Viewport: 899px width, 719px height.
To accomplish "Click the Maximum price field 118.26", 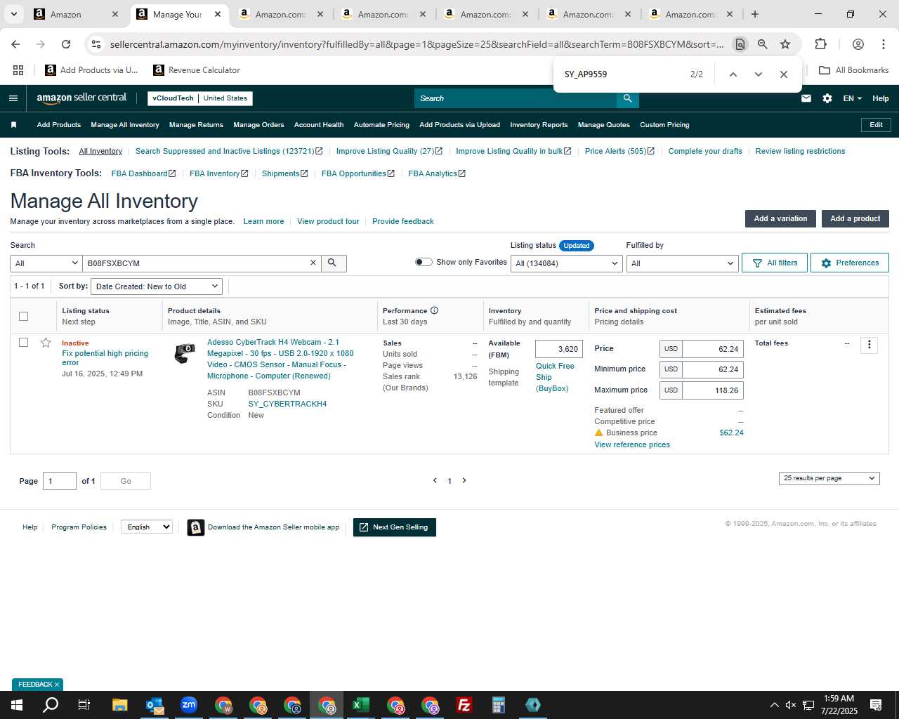I will click(712, 390).
